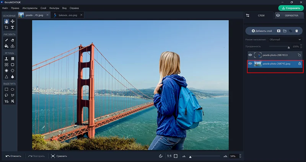This screenshot has width=306, height=162.
Task: Select the Hand pan tool
Action: click(7, 21)
